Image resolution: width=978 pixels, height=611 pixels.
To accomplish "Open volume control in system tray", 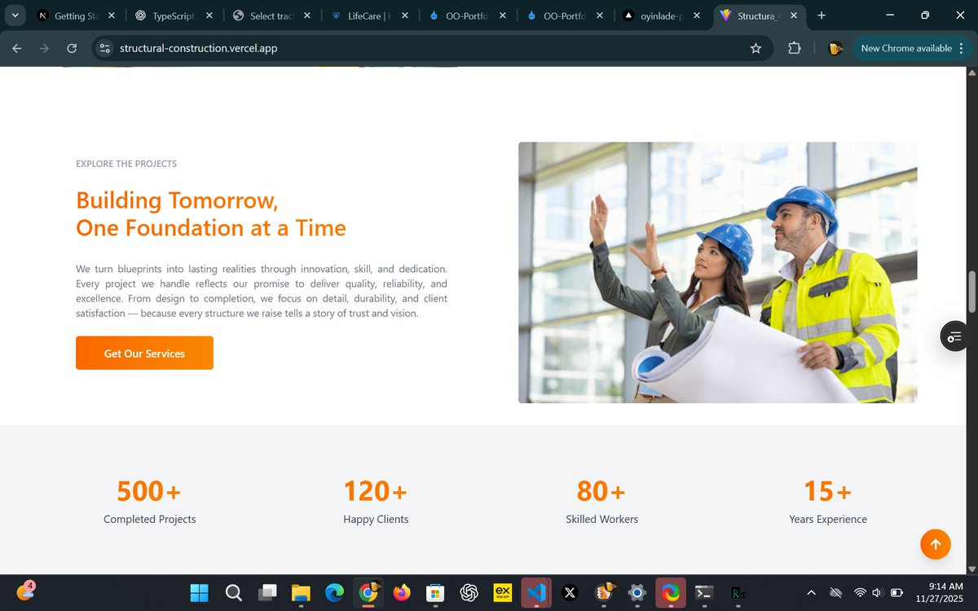I will pyautogui.click(x=878, y=592).
